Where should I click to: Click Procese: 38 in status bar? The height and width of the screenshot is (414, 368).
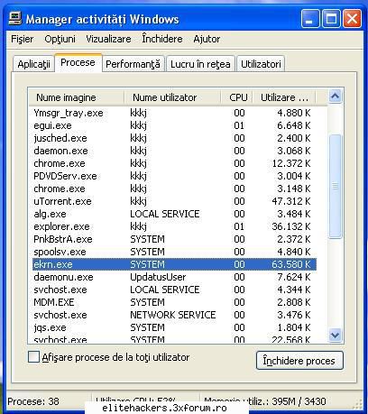tap(33, 401)
